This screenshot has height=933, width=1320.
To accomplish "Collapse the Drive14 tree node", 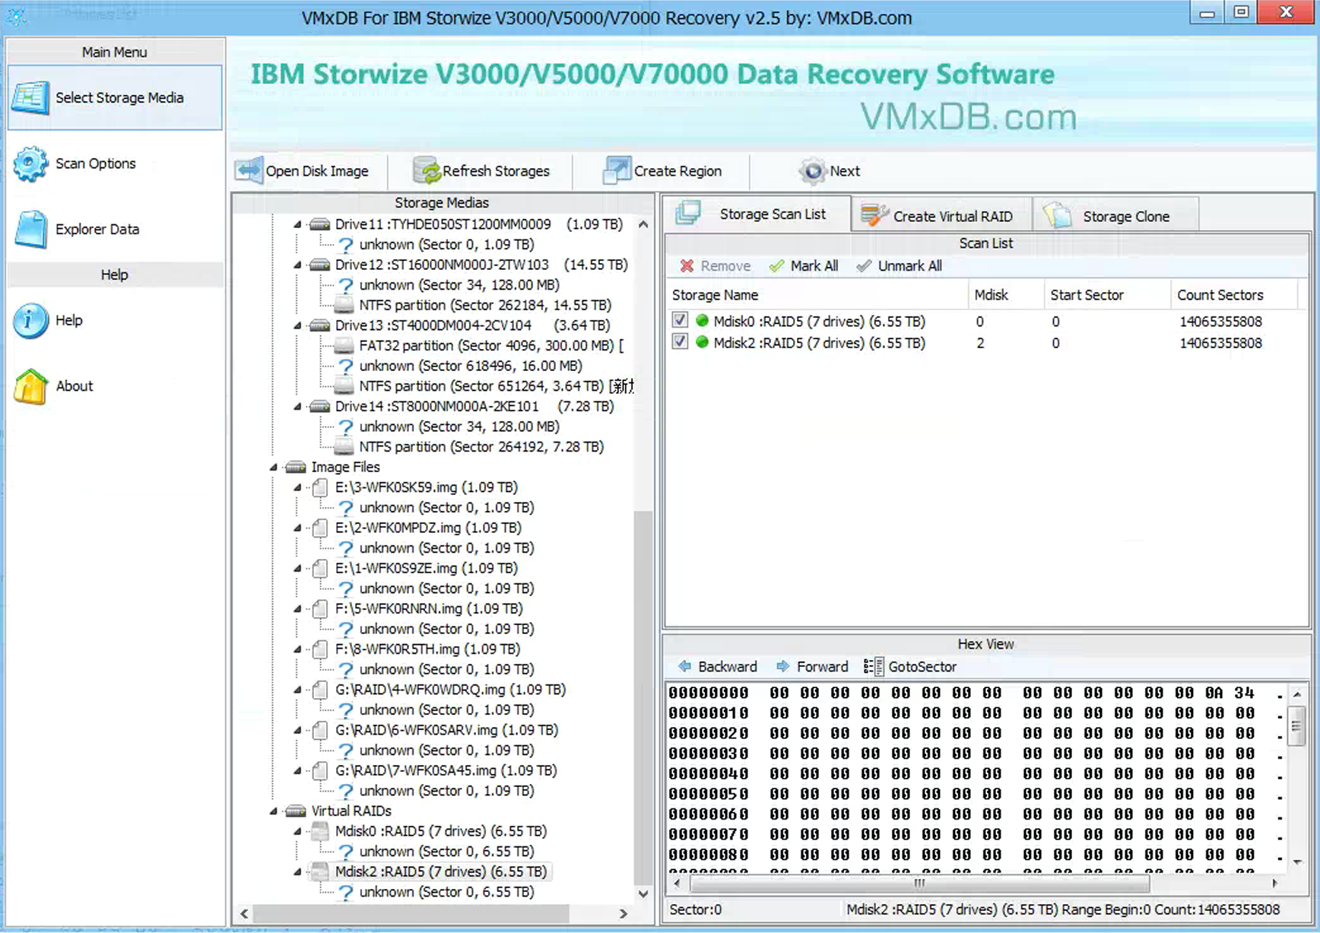I will 297,406.
